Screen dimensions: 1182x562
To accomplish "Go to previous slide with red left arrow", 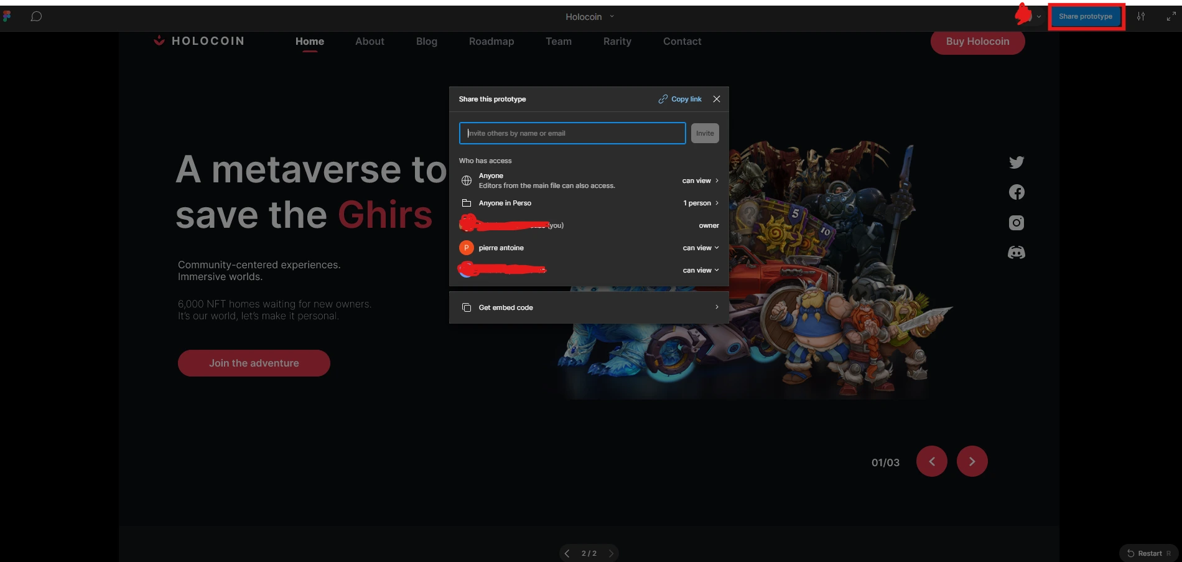I will (932, 461).
